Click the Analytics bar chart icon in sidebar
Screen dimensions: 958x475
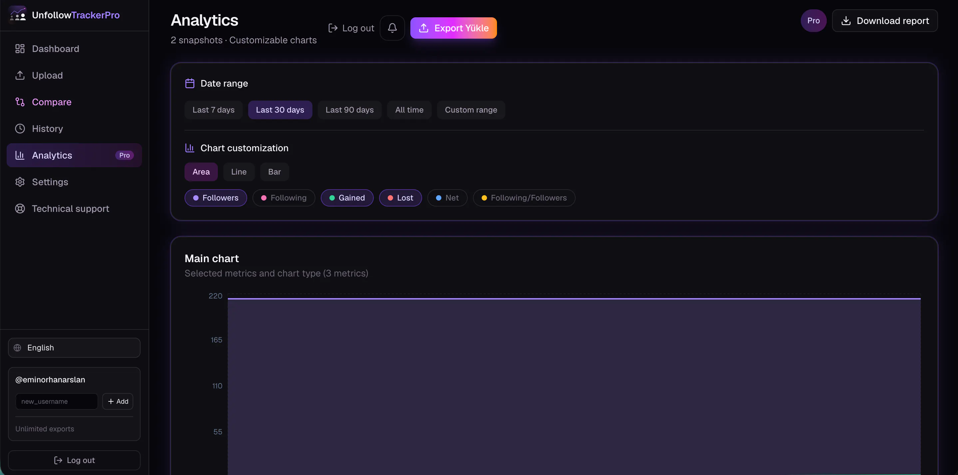point(20,155)
